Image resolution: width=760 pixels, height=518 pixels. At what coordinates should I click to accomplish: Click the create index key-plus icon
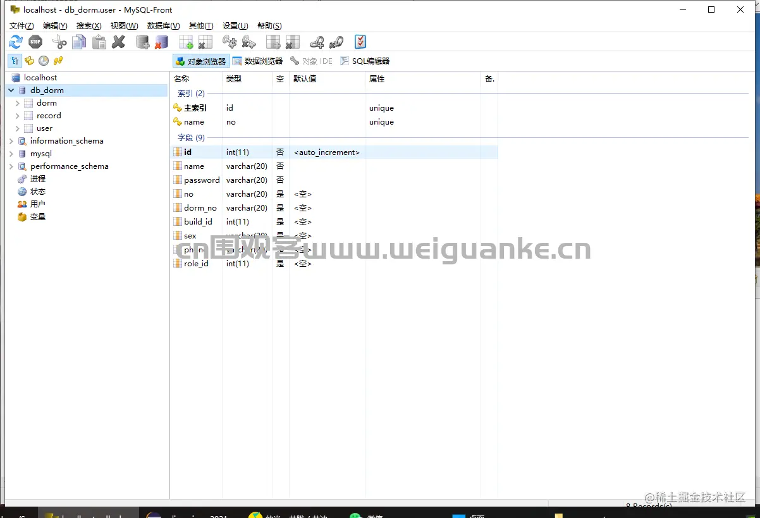click(230, 42)
